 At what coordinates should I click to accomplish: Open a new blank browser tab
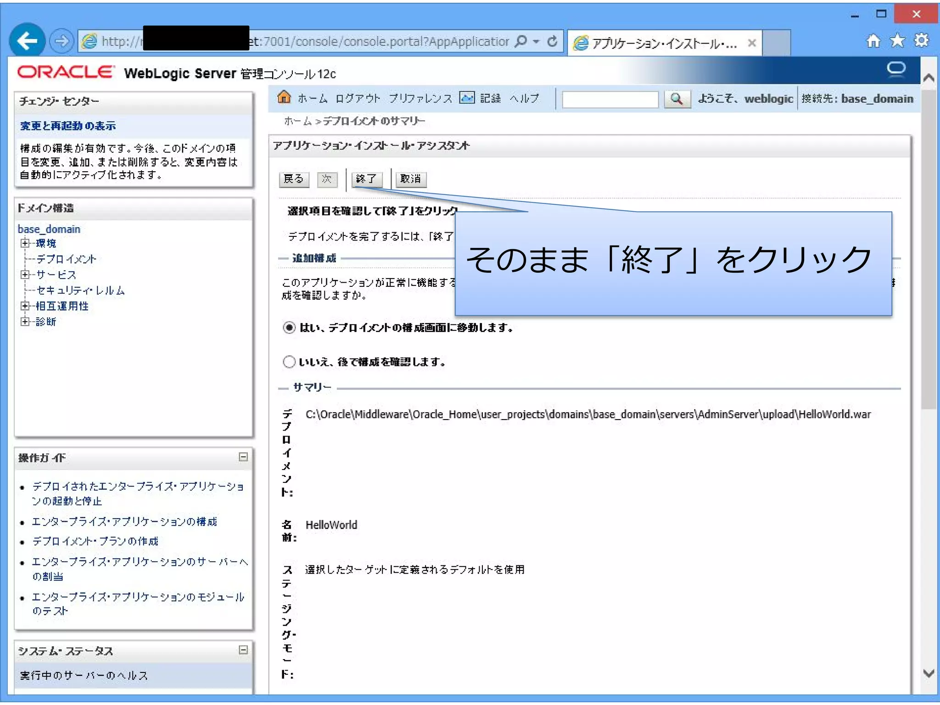[x=776, y=43]
